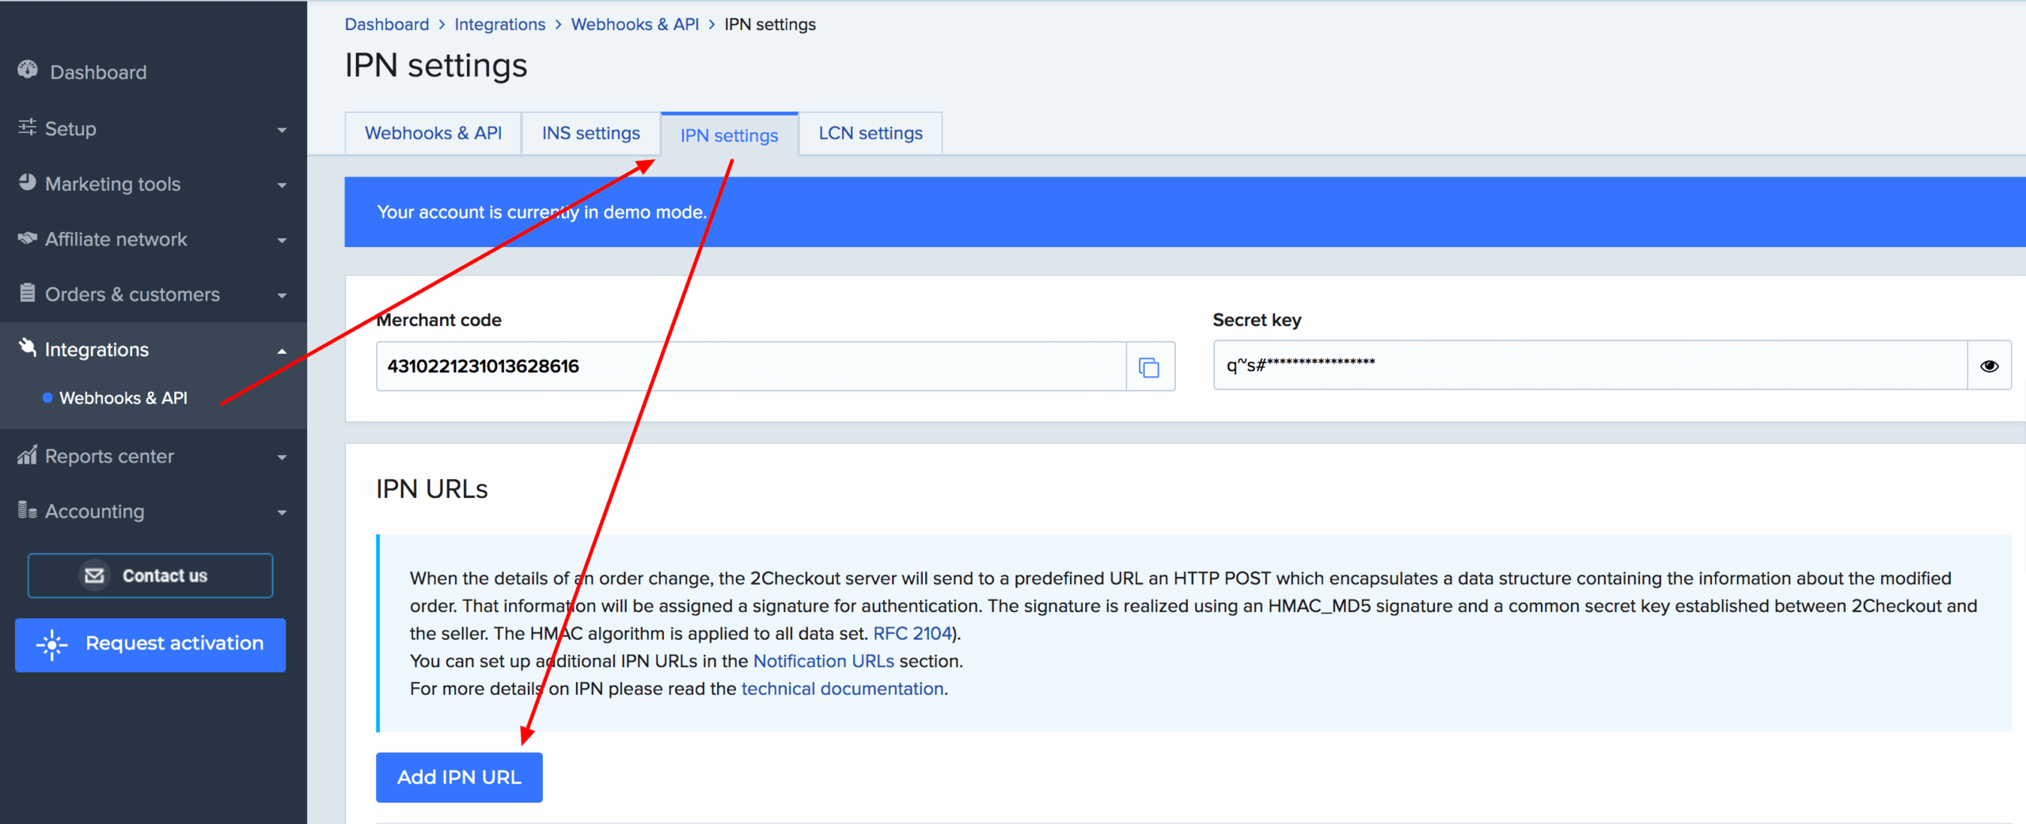
Task: Follow the Notification URLs link
Action: point(823,660)
